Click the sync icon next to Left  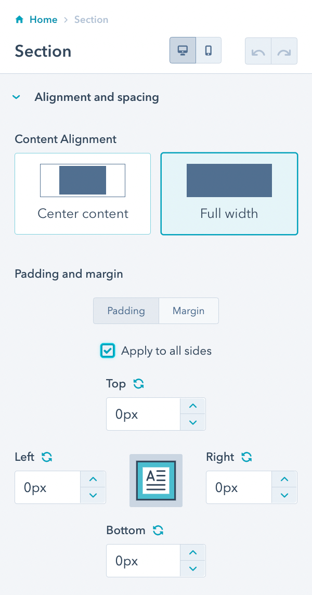pos(47,457)
